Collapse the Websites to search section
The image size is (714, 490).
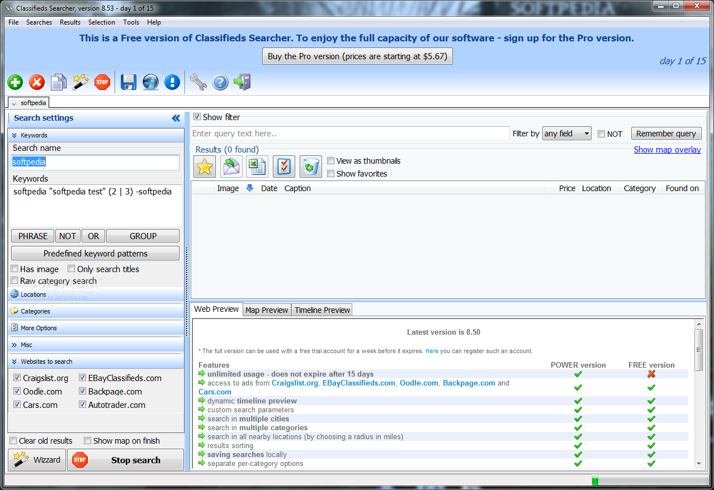(96, 361)
